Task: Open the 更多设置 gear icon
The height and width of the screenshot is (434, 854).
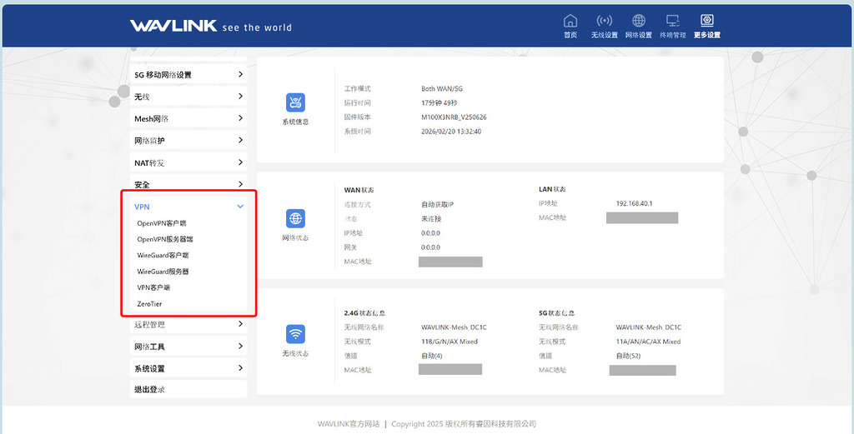Action: (707, 21)
